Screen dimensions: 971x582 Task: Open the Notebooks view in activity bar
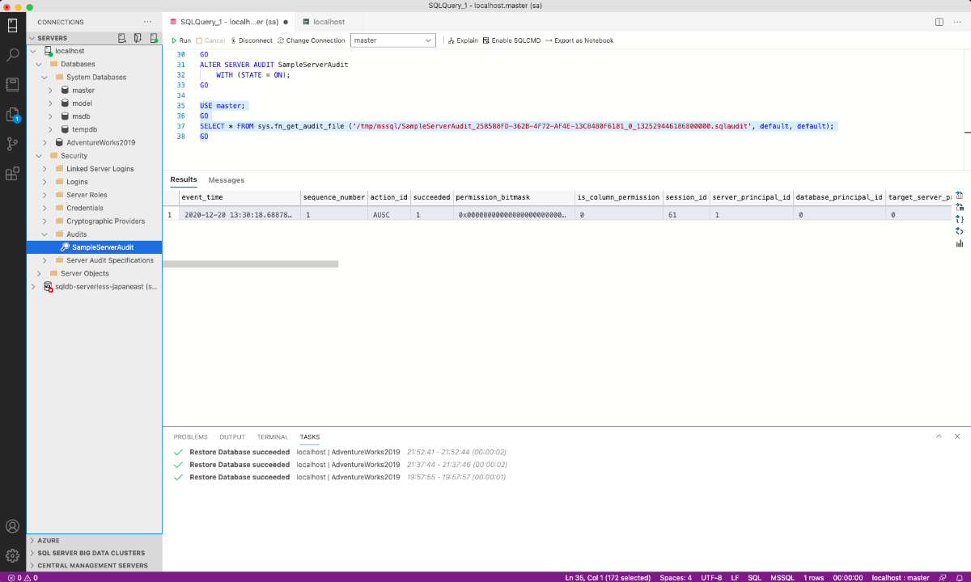pos(13,84)
